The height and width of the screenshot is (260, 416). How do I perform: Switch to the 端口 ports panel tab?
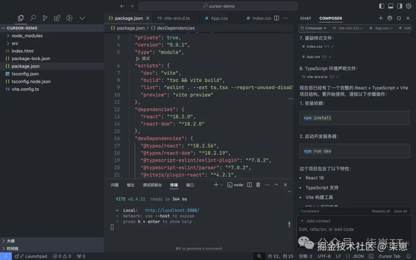tap(190, 185)
